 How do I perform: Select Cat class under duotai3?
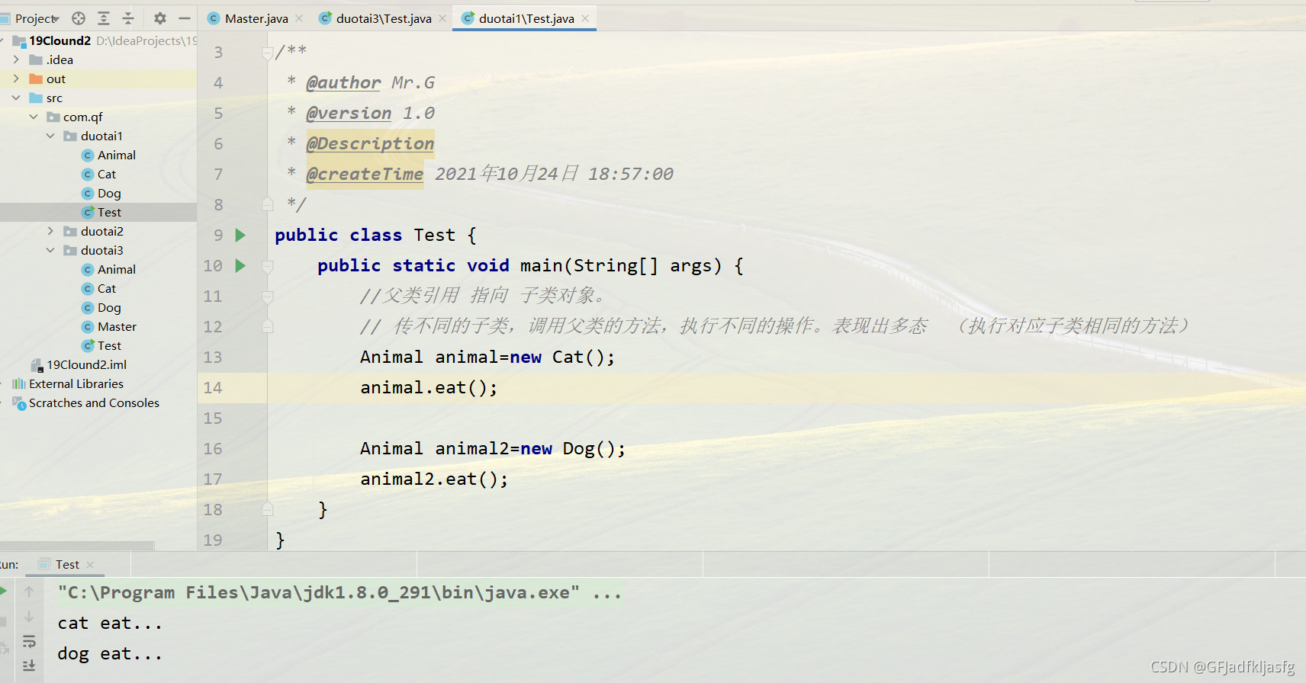[x=99, y=288]
